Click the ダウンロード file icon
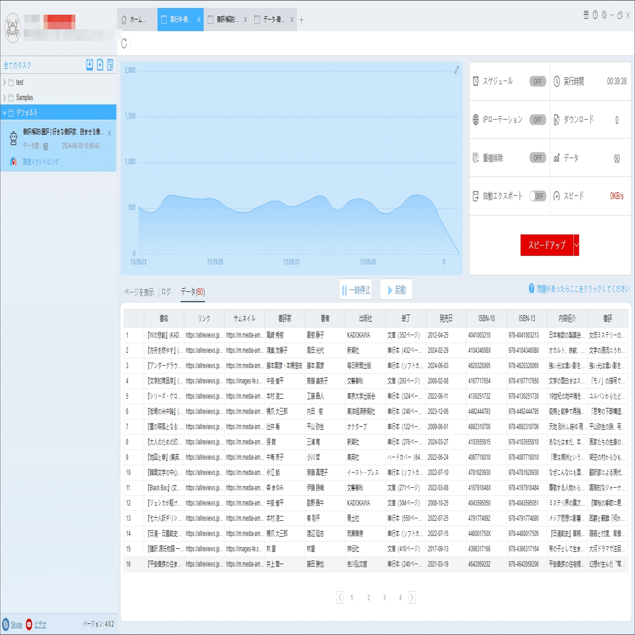The height and width of the screenshot is (635, 635). pos(557,120)
